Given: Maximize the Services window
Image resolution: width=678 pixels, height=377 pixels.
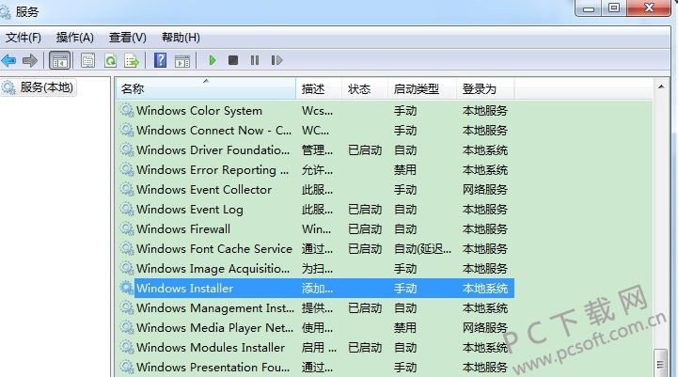Looking at the screenshot, I should point(614,8).
